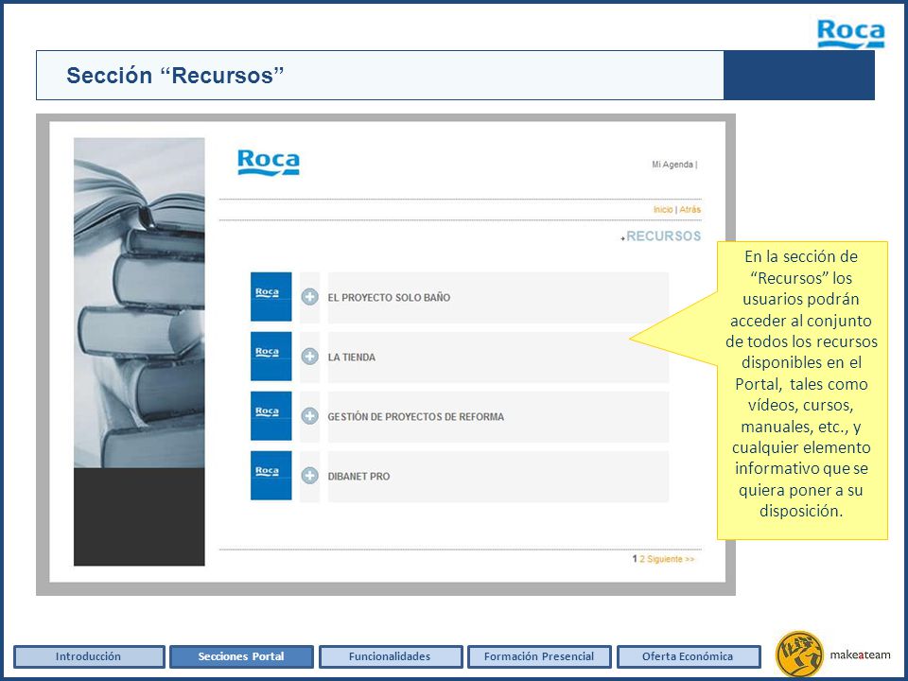Click the Atrás back link

[690, 210]
